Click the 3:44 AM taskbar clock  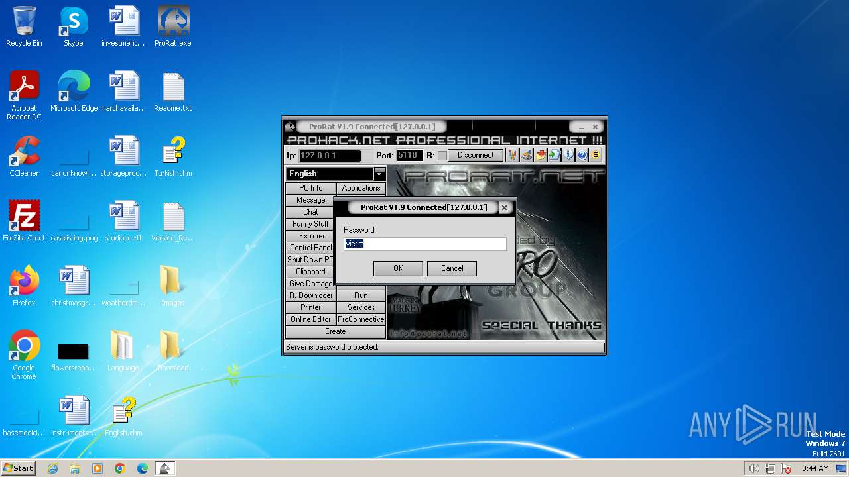click(x=815, y=468)
